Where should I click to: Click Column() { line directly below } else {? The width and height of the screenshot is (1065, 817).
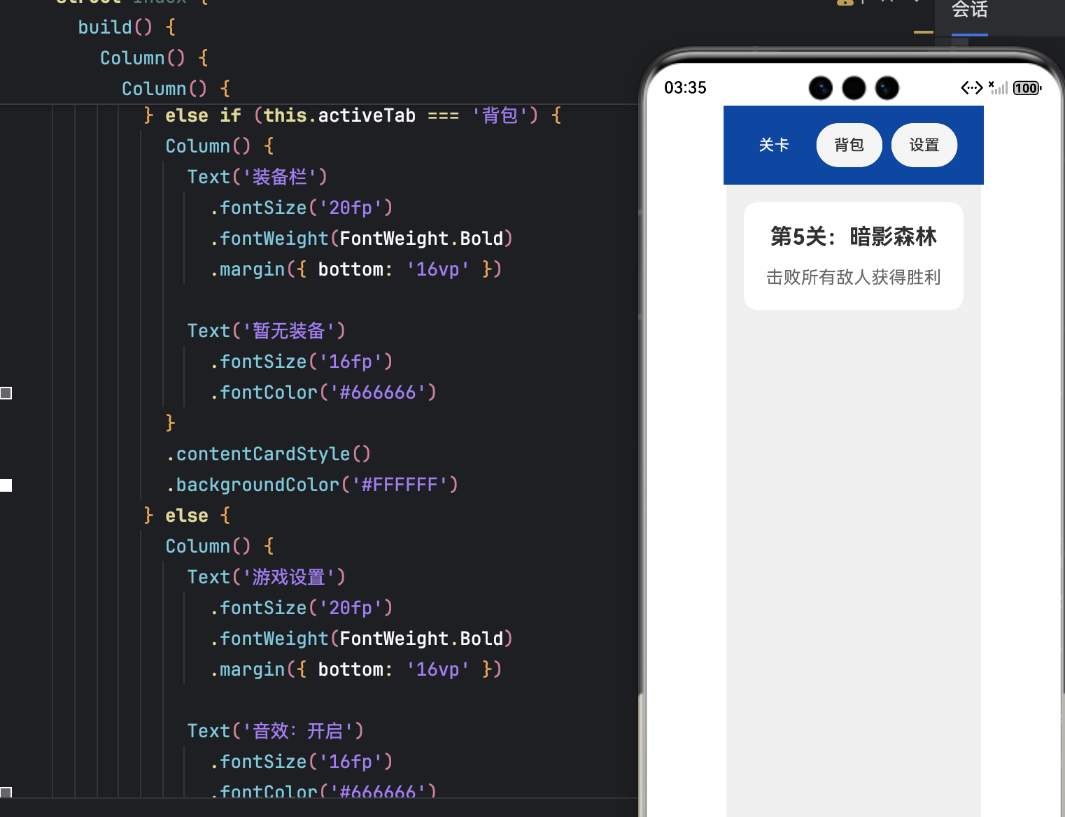(x=220, y=546)
